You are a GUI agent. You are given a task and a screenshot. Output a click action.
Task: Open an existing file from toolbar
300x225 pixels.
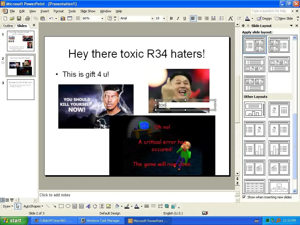click(12, 18)
